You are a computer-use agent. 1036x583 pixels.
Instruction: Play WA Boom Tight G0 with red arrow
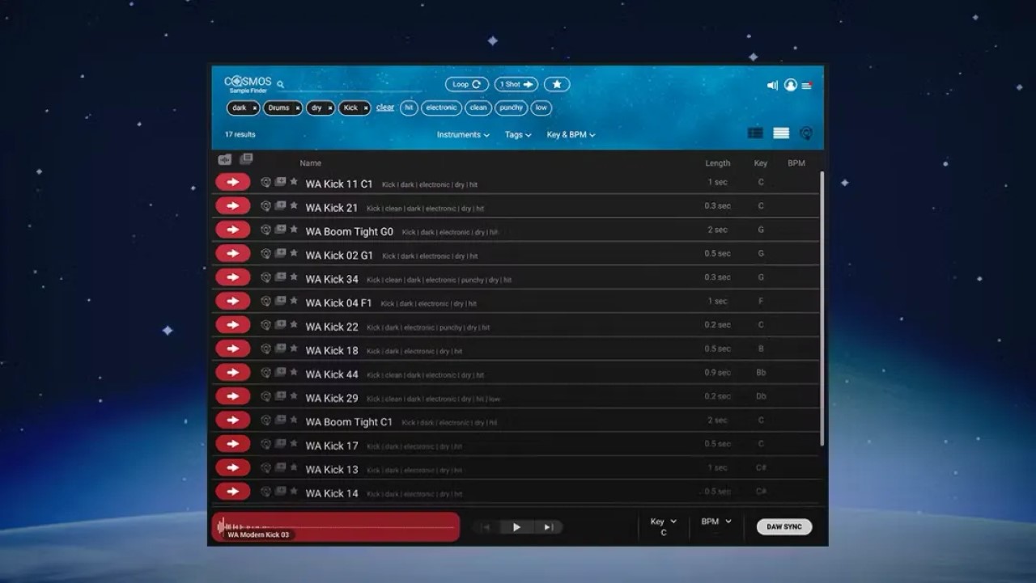pyautogui.click(x=233, y=230)
